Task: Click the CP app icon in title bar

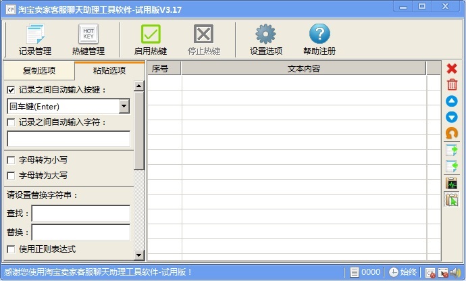Action: coord(11,9)
